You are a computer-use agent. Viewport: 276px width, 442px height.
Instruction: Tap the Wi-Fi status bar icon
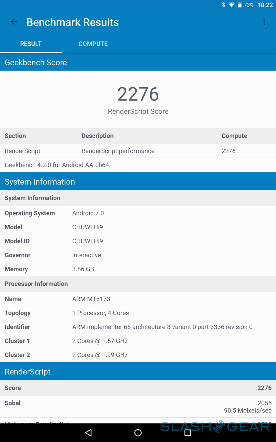pyautogui.click(x=232, y=5)
